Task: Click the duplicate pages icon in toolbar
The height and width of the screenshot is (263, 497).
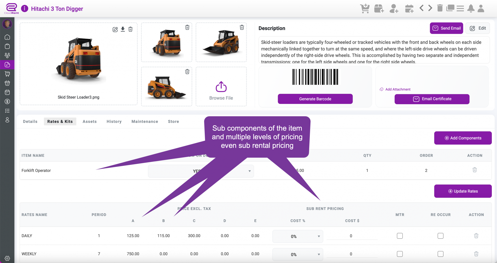Action: (450, 8)
